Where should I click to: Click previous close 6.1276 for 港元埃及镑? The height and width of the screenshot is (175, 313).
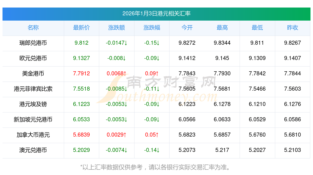coord(292,104)
